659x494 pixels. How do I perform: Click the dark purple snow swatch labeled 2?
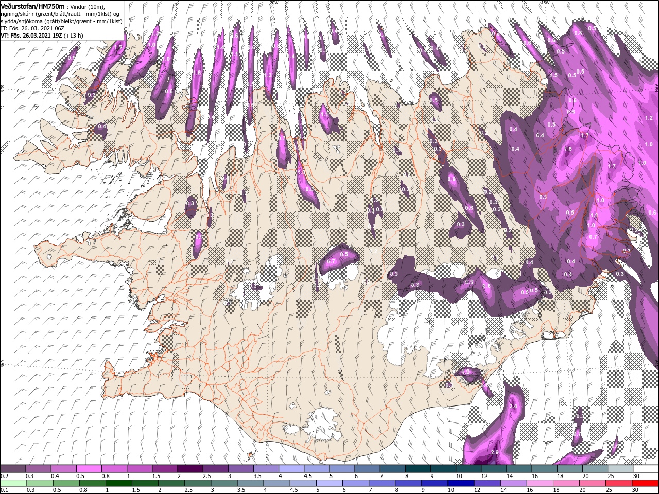[189, 469]
